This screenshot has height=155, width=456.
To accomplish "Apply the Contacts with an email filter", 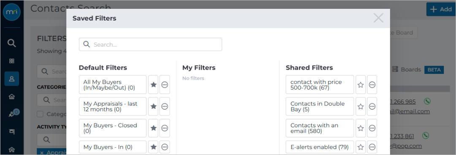I will point(320,128).
